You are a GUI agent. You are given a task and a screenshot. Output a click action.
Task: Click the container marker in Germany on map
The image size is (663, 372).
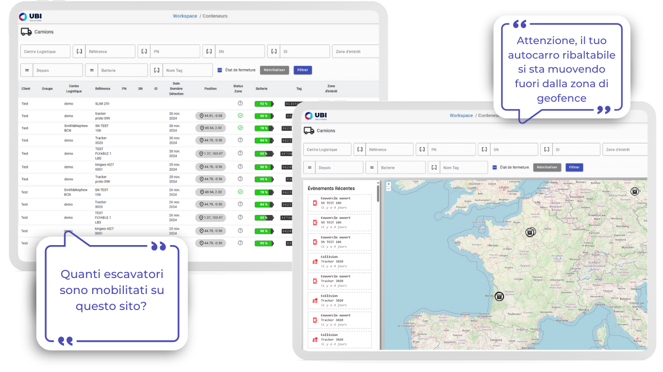pyautogui.click(x=634, y=191)
